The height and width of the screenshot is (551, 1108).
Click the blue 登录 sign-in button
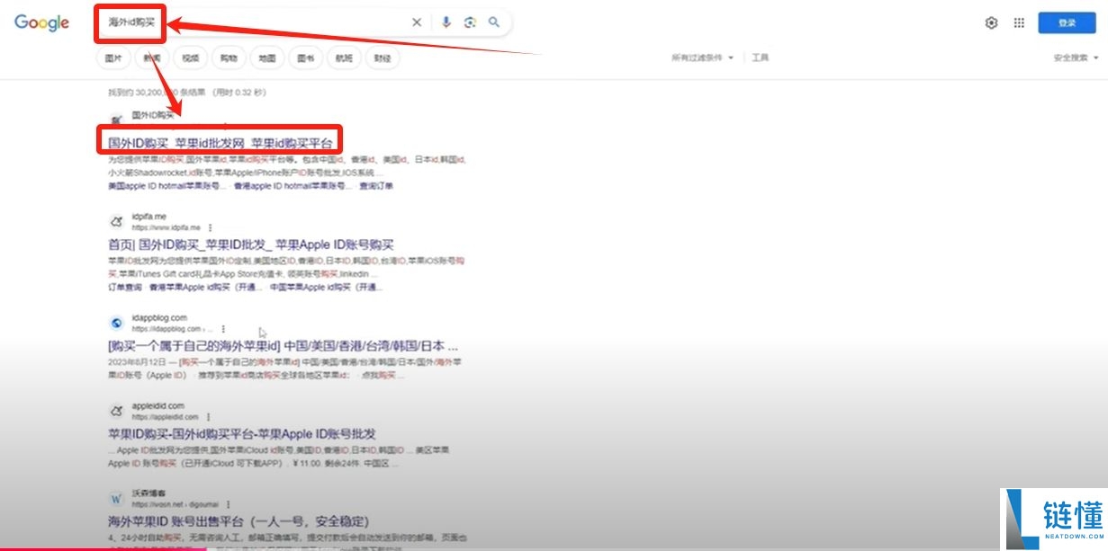[x=1067, y=23]
